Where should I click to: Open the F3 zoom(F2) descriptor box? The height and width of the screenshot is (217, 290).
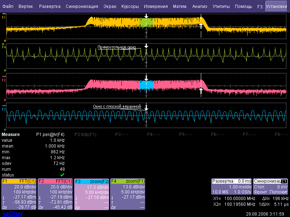pyautogui.click(x=91, y=194)
